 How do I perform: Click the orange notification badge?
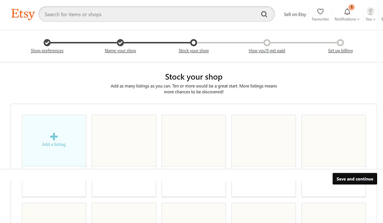(351, 7)
